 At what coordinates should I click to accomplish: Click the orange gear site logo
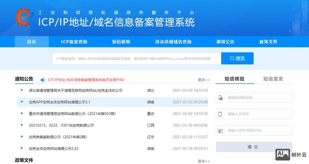pos(24,17)
